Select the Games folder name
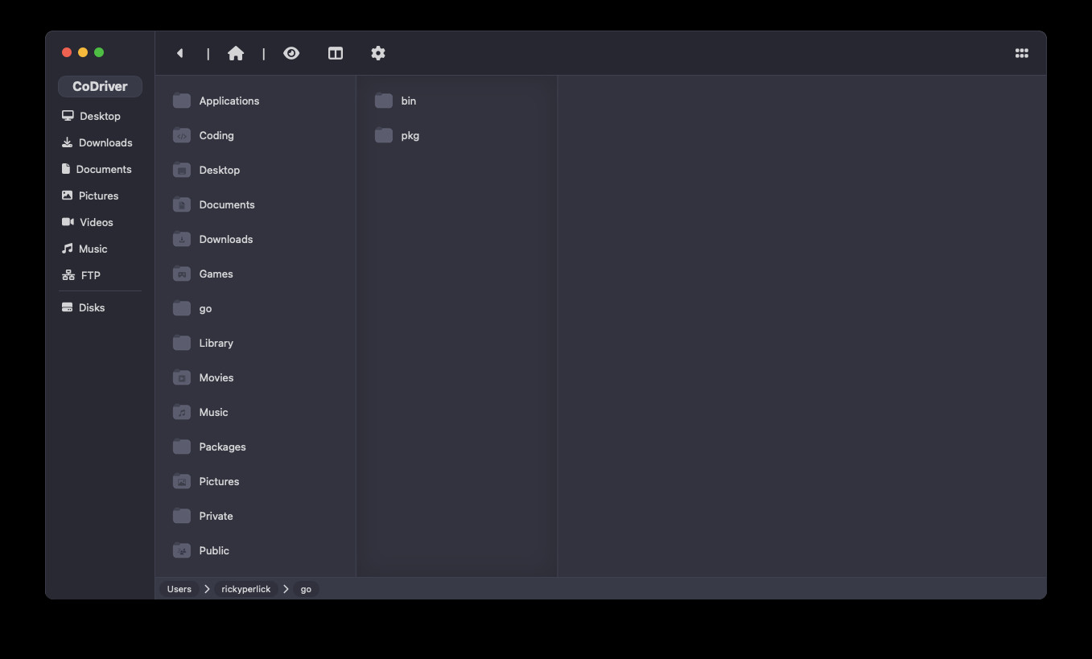The height and width of the screenshot is (659, 1092). [x=216, y=274]
